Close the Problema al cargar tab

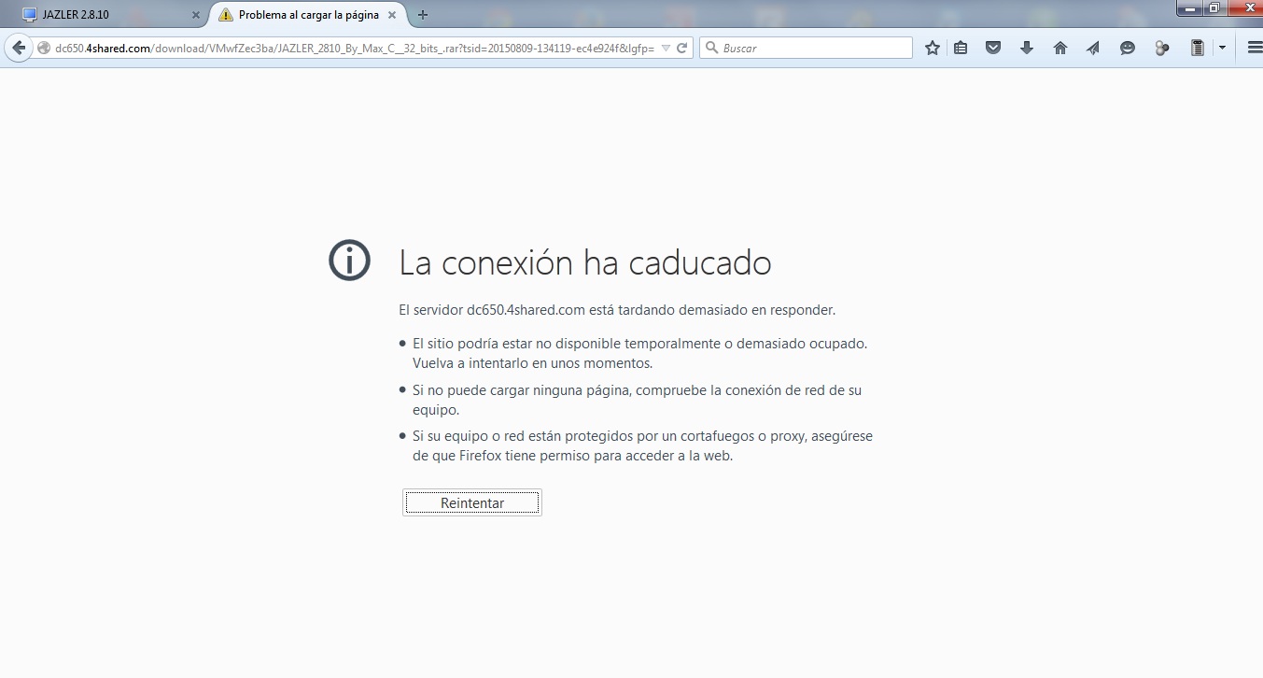[x=392, y=15]
